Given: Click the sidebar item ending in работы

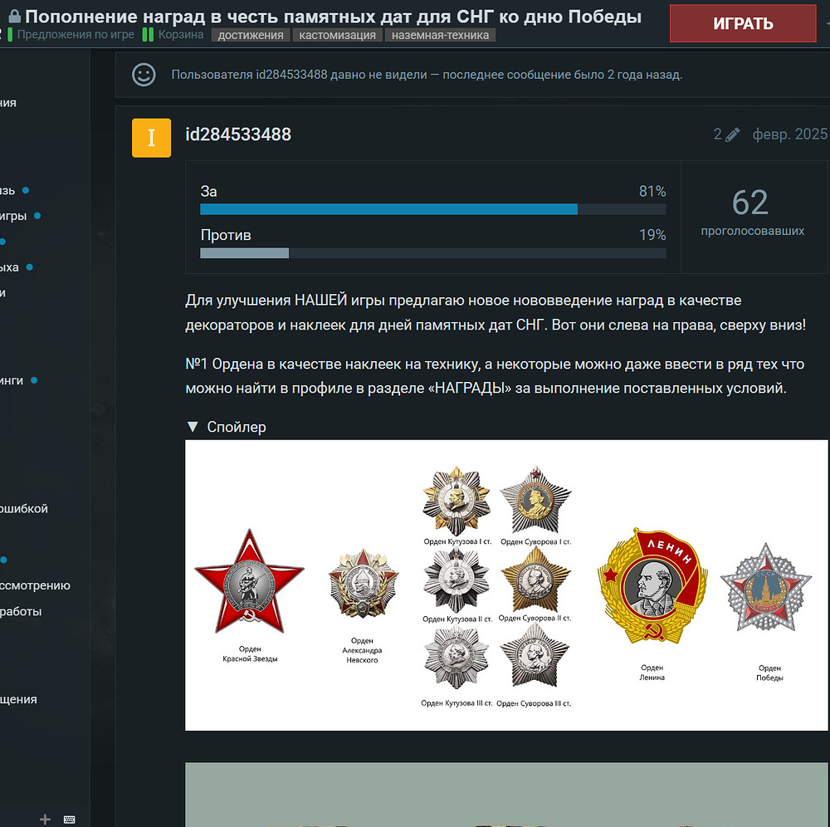Looking at the screenshot, I should click(21, 611).
